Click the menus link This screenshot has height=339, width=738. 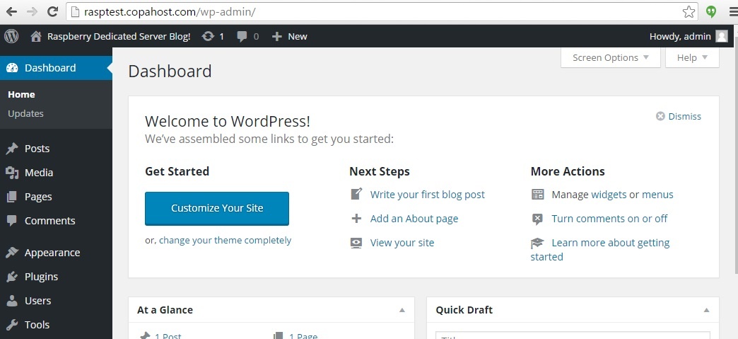pos(657,195)
